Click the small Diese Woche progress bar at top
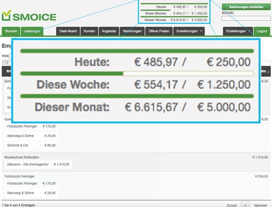272x207 pixels. [174, 10]
